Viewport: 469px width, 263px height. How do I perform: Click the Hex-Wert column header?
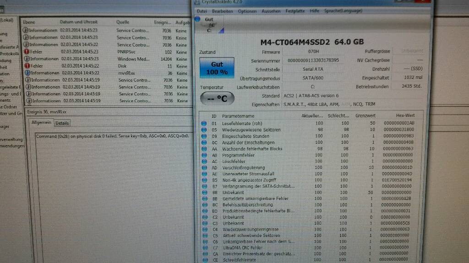click(405, 116)
